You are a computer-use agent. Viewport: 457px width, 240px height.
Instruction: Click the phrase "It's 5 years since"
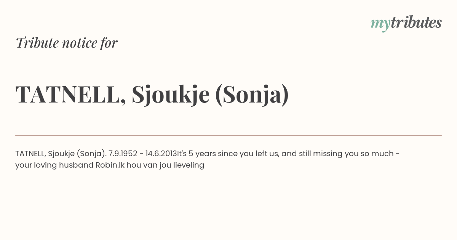[x=207, y=154]
